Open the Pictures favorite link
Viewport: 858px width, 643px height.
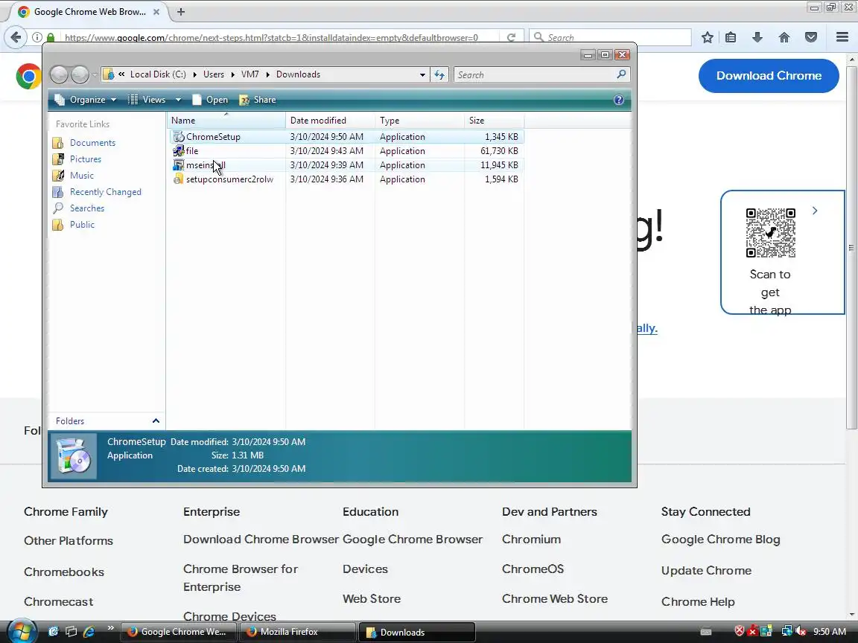point(86,159)
